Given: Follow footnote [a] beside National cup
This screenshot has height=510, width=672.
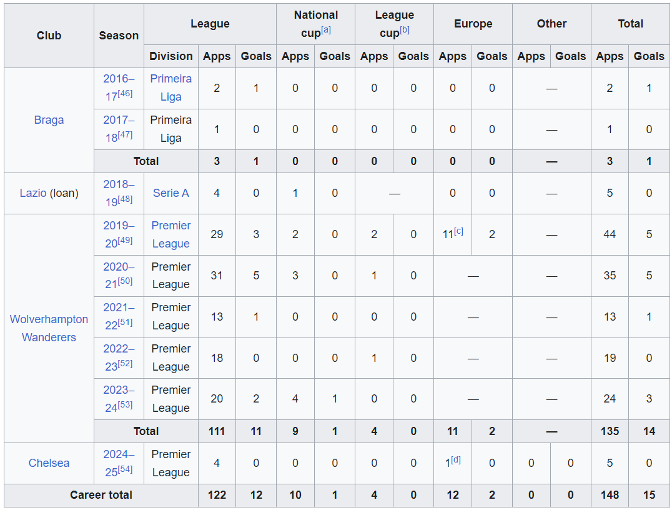Looking at the screenshot, I should click(326, 29).
